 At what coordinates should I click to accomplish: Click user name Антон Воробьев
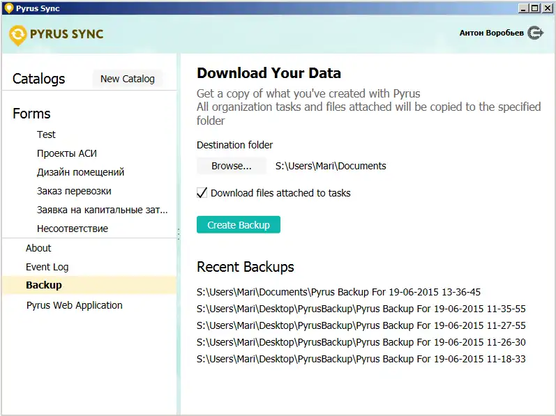point(491,33)
